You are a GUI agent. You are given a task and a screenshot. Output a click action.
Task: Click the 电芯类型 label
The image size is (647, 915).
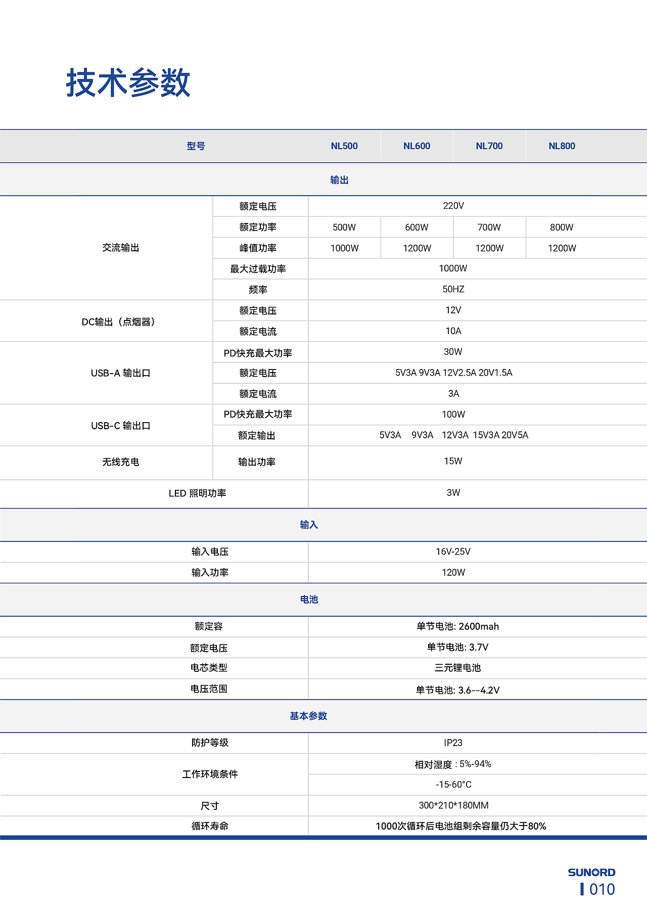(x=209, y=668)
